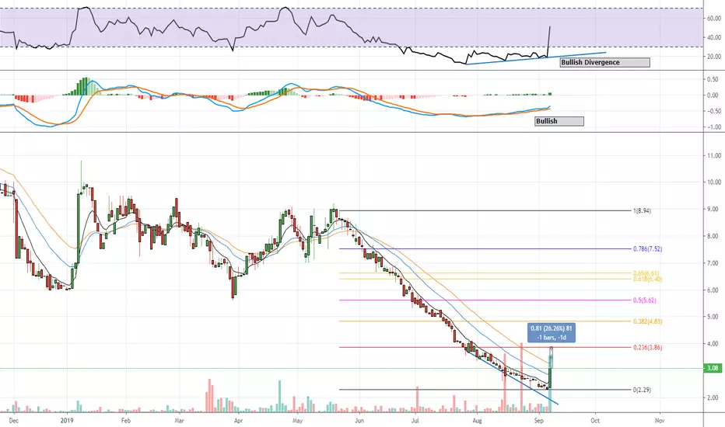The image size is (725, 427).
Task: Click the 9.00 price axis label
Action: tap(714, 209)
